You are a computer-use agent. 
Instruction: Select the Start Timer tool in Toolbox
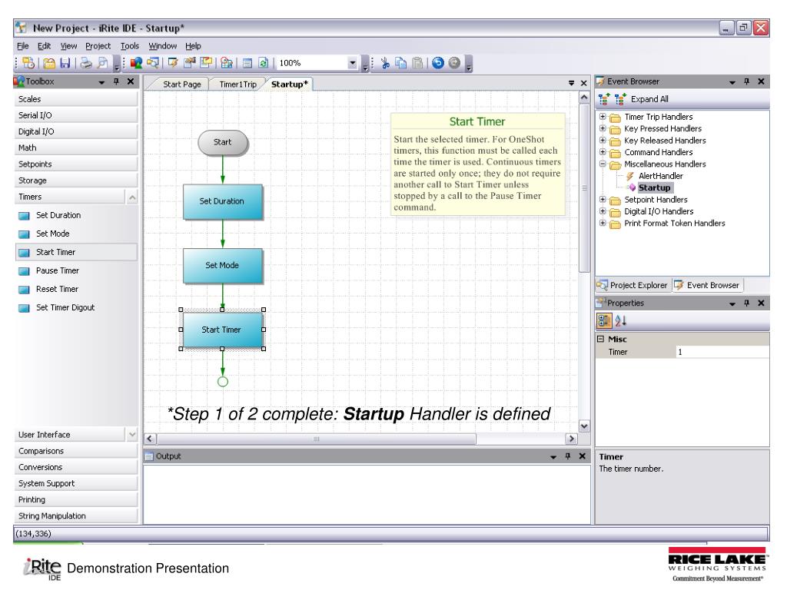click(76, 252)
